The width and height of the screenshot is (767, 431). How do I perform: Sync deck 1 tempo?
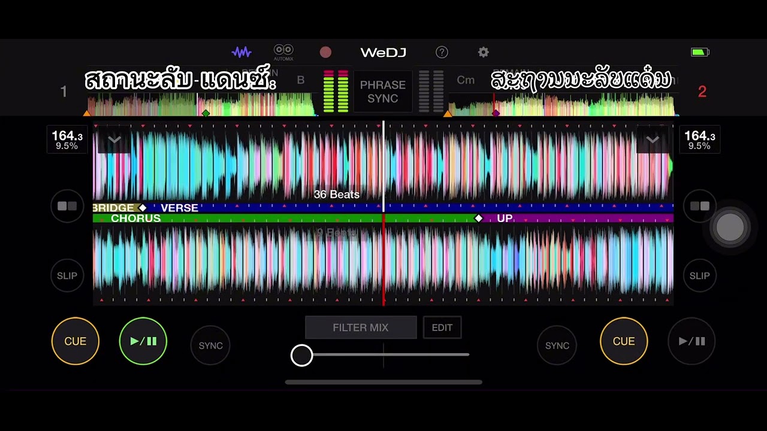point(210,345)
